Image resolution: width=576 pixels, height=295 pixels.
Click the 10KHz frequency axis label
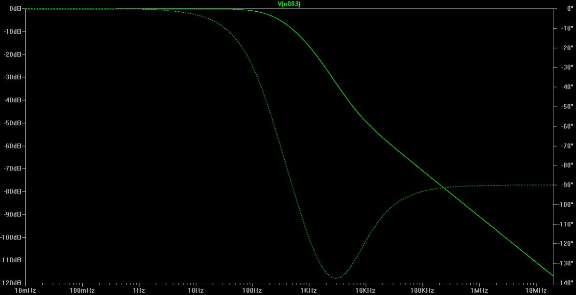tap(366, 291)
